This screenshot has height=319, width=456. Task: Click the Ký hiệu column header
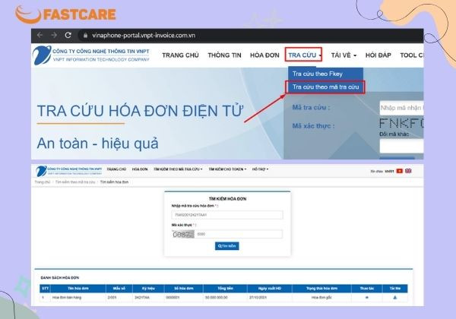point(148,289)
